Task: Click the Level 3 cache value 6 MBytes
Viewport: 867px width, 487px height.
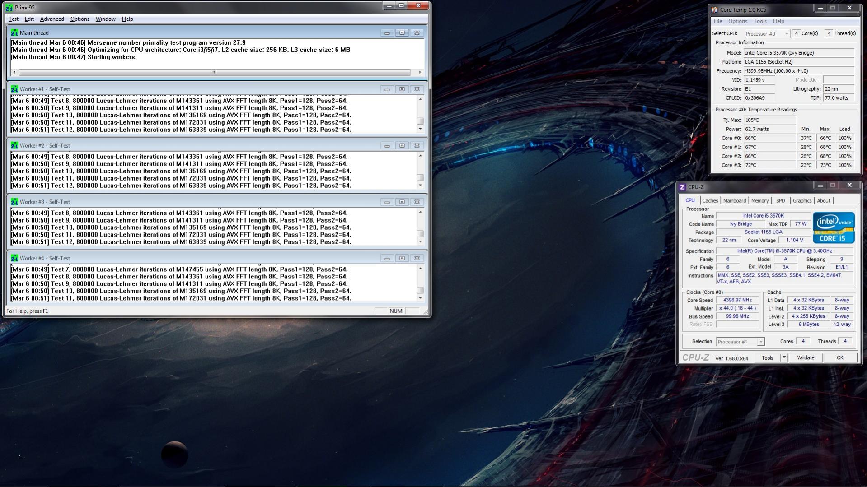Action: point(808,325)
